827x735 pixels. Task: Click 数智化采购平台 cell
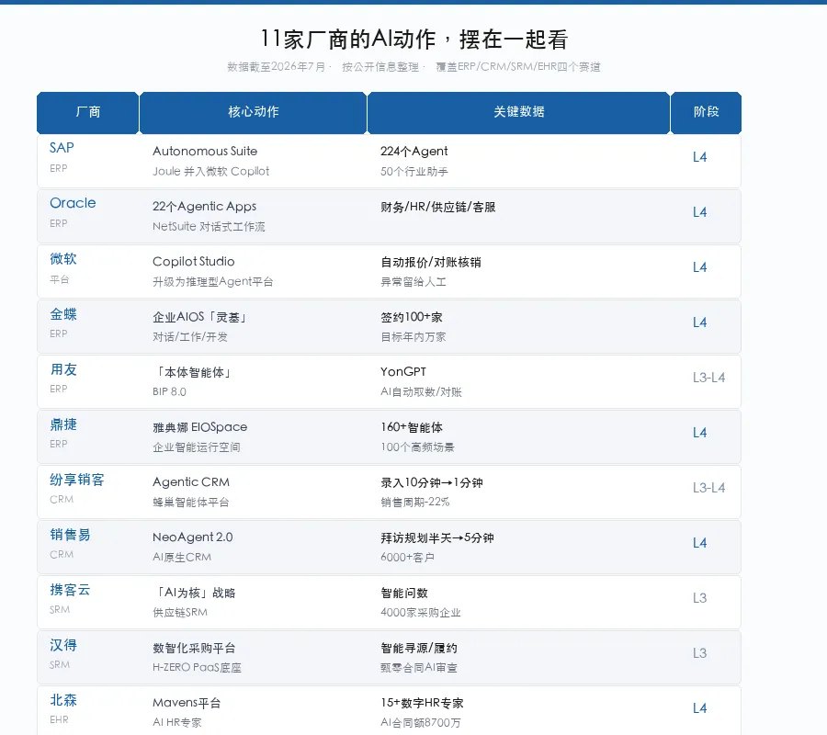click(194, 648)
